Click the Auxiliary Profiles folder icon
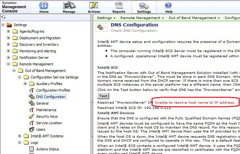The height and width of the screenshot is (154, 240). point(32,84)
